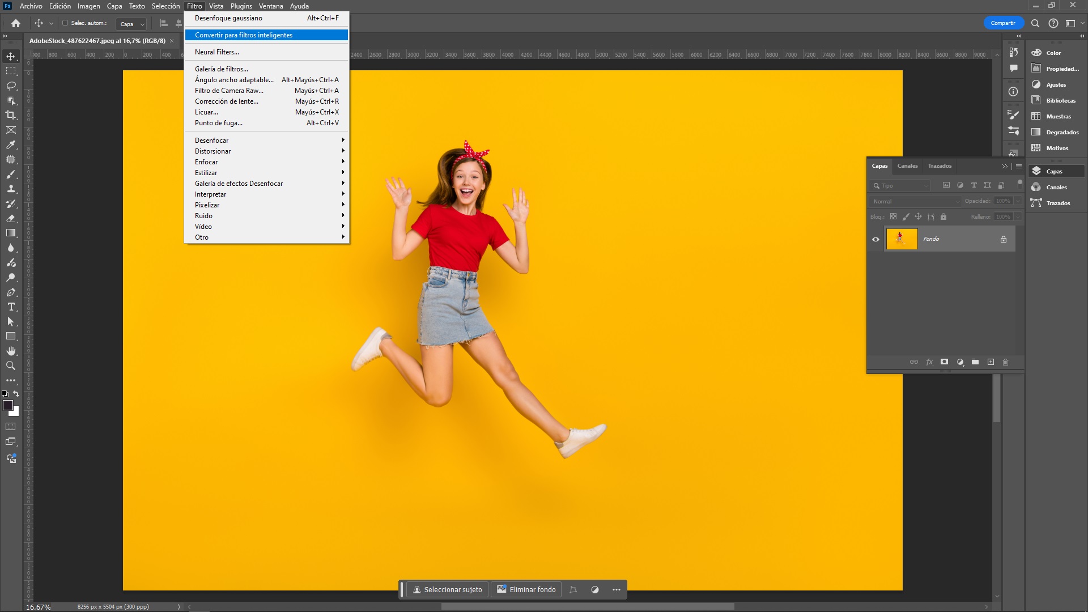Viewport: 1088px width, 612px height.
Task: Delete layer using trash icon
Action: tap(1006, 362)
